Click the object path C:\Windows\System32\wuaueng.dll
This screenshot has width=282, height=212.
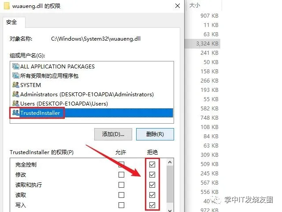click(96, 39)
